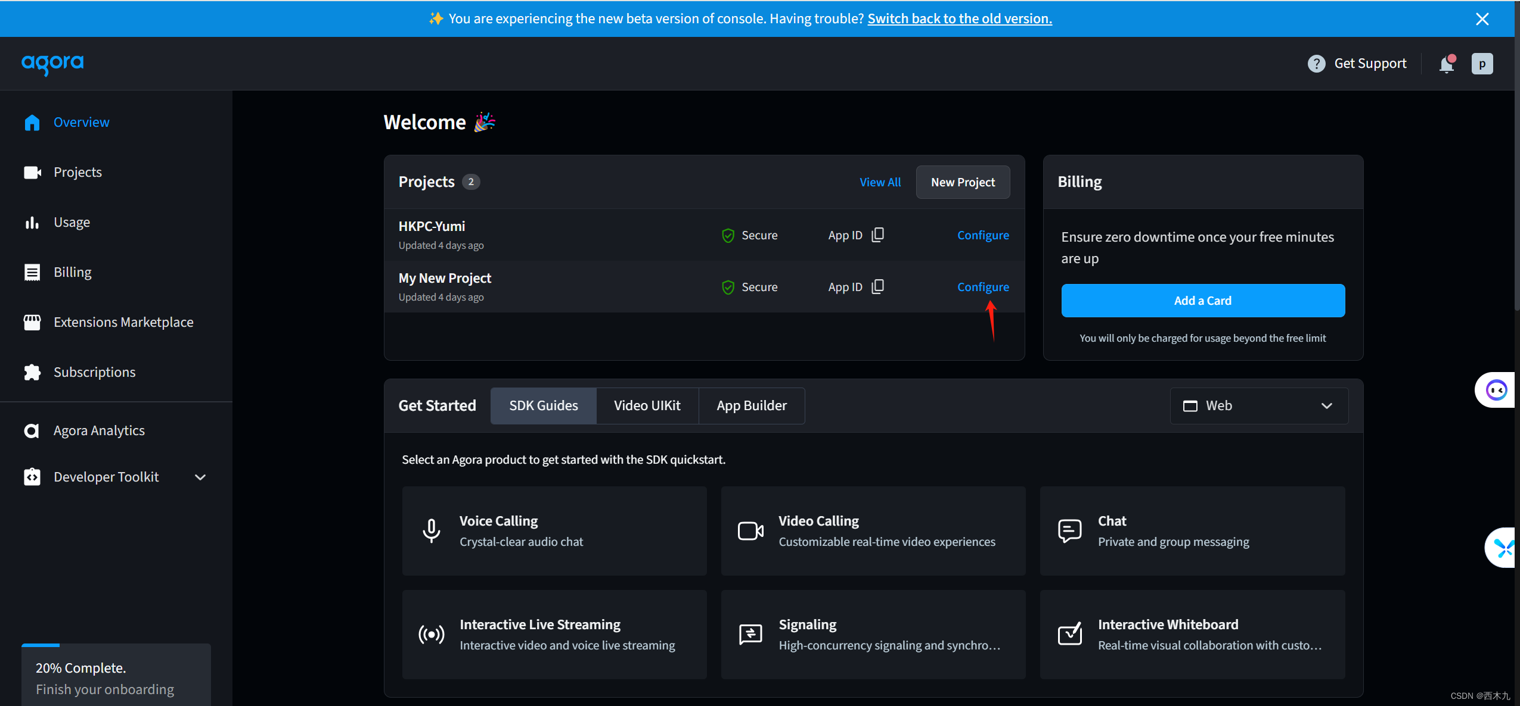Click the Interactive Whiteboard icon
Image resolution: width=1520 pixels, height=706 pixels.
click(1069, 634)
